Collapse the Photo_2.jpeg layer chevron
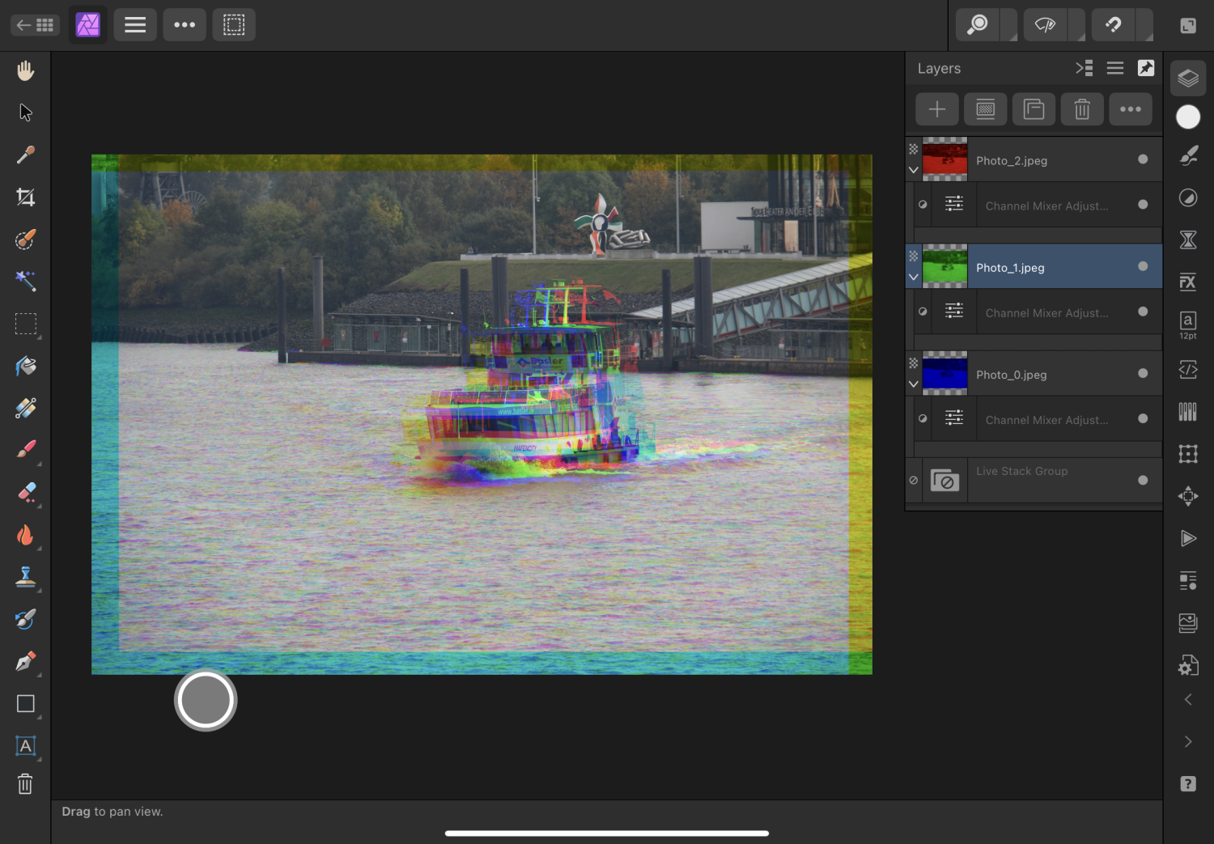Screen dimensions: 1214x844 [x=914, y=170]
